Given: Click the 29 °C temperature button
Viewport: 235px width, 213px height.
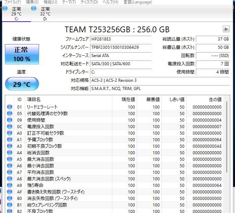Looking at the screenshot, I should pyautogui.click(x=22, y=84).
